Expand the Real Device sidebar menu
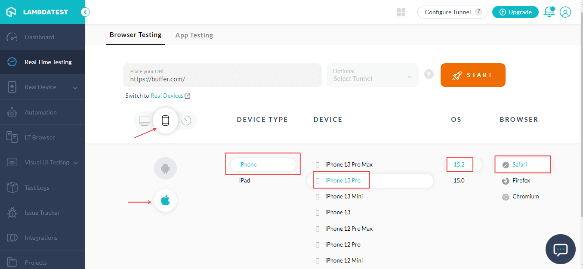583x269 pixels. coord(75,87)
